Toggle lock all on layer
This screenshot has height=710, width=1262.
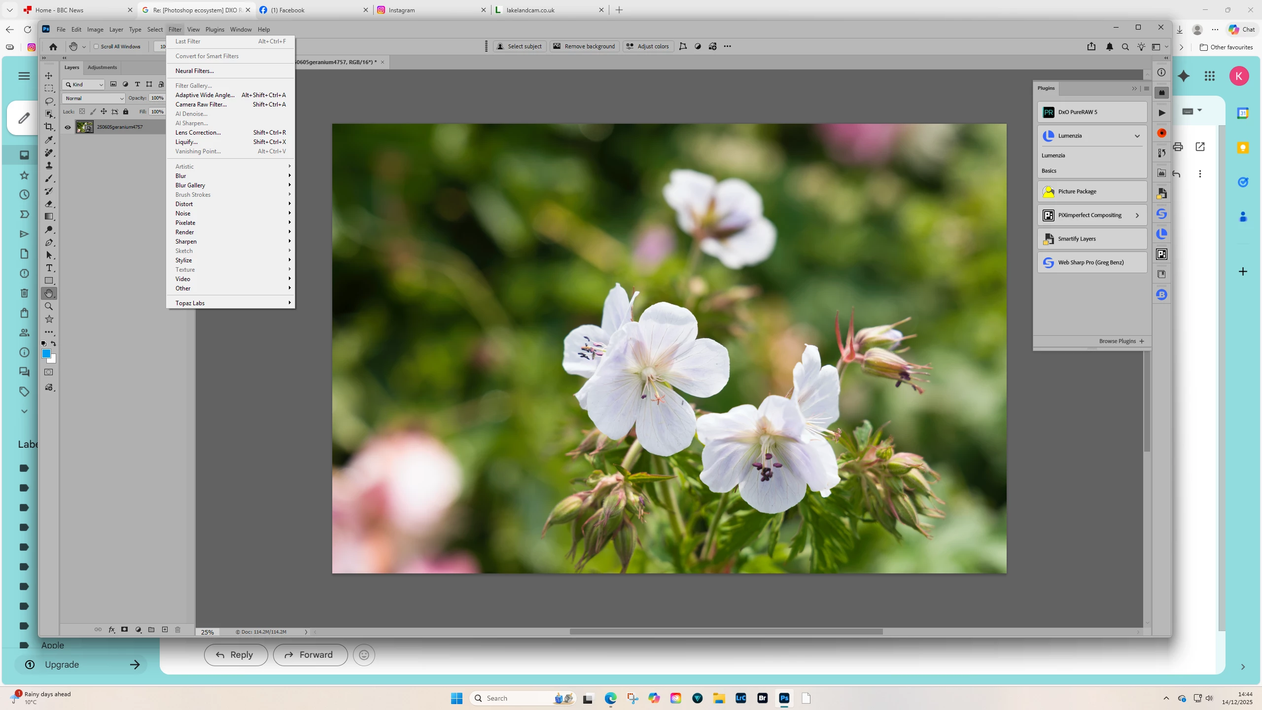[x=126, y=112]
